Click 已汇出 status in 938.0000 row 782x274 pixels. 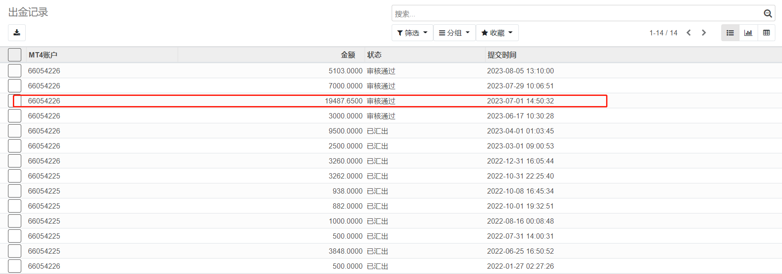click(x=377, y=191)
